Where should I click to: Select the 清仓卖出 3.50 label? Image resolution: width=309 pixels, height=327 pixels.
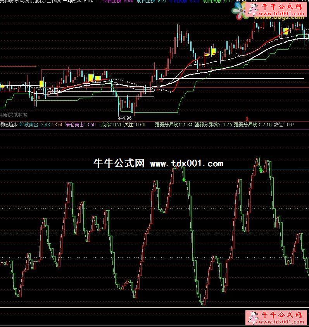(80, 125)
